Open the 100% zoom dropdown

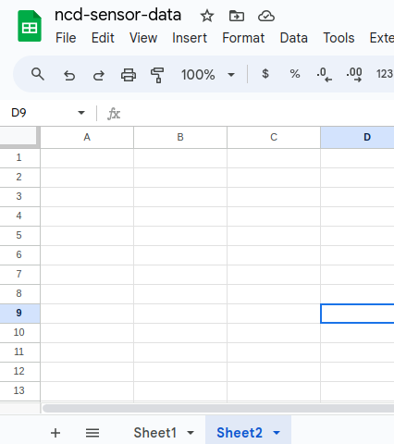[208, 75]
